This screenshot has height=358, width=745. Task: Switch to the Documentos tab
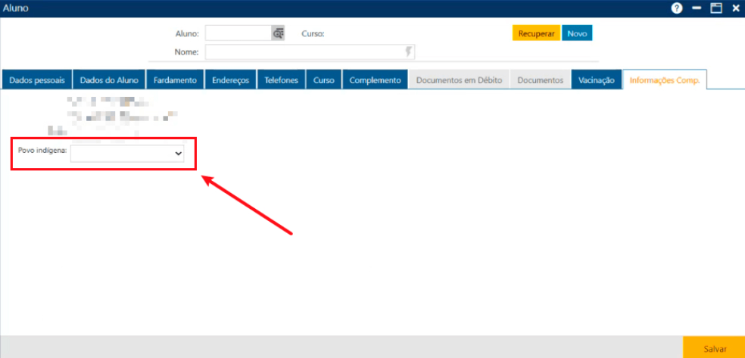coord(541,80)
